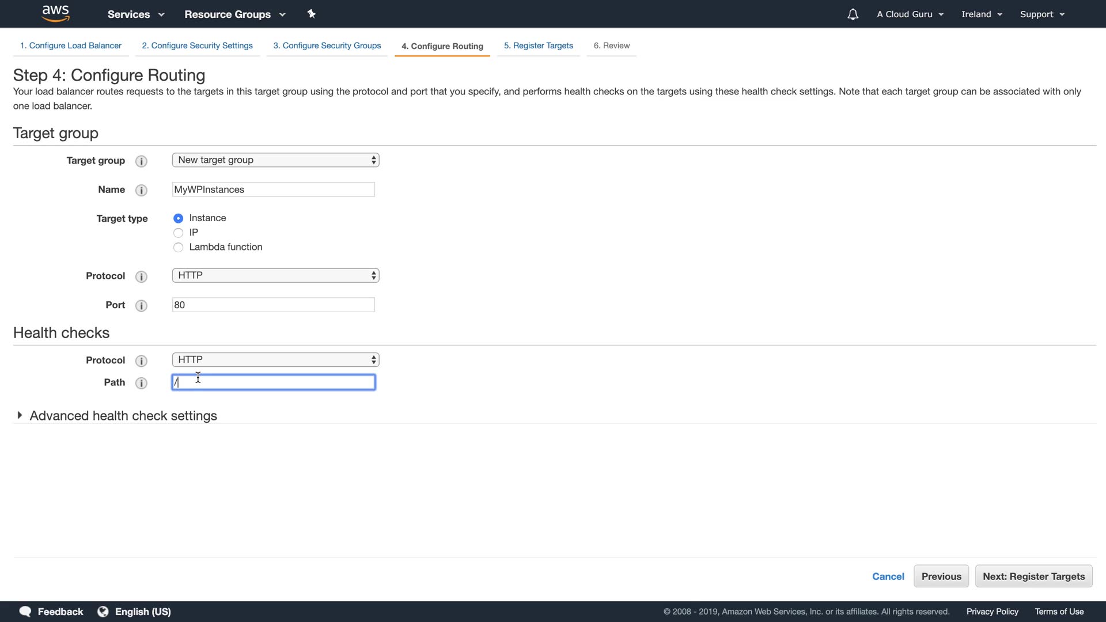Open the Services menu
Viewport: 1106px width, 622px height.
[135, 14]
